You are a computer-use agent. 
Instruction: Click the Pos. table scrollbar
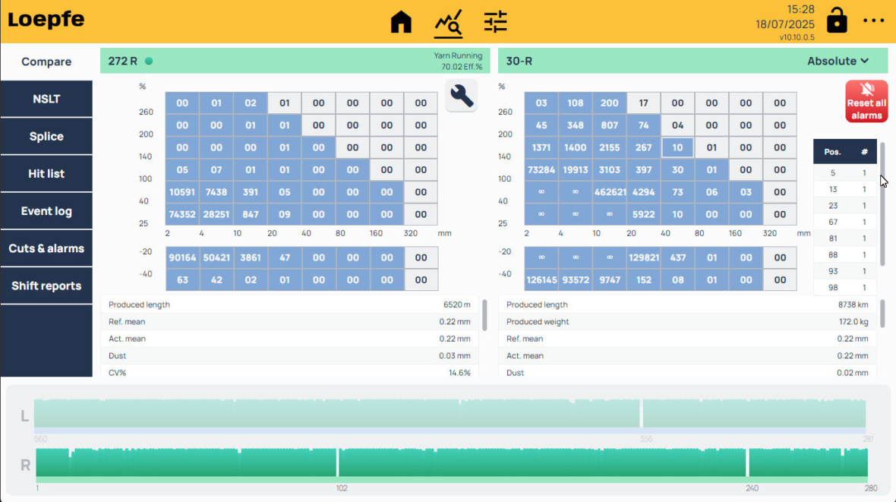[x=882, y=204]
